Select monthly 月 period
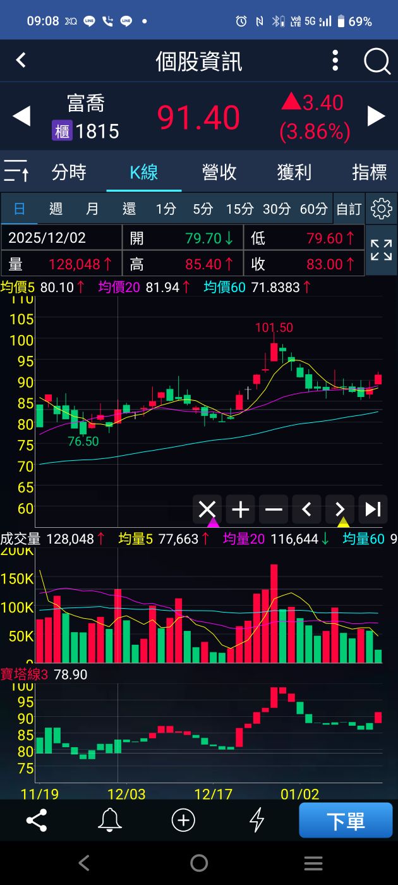The width and height of the screenshot is (398, 885). [x=92, y=209]
